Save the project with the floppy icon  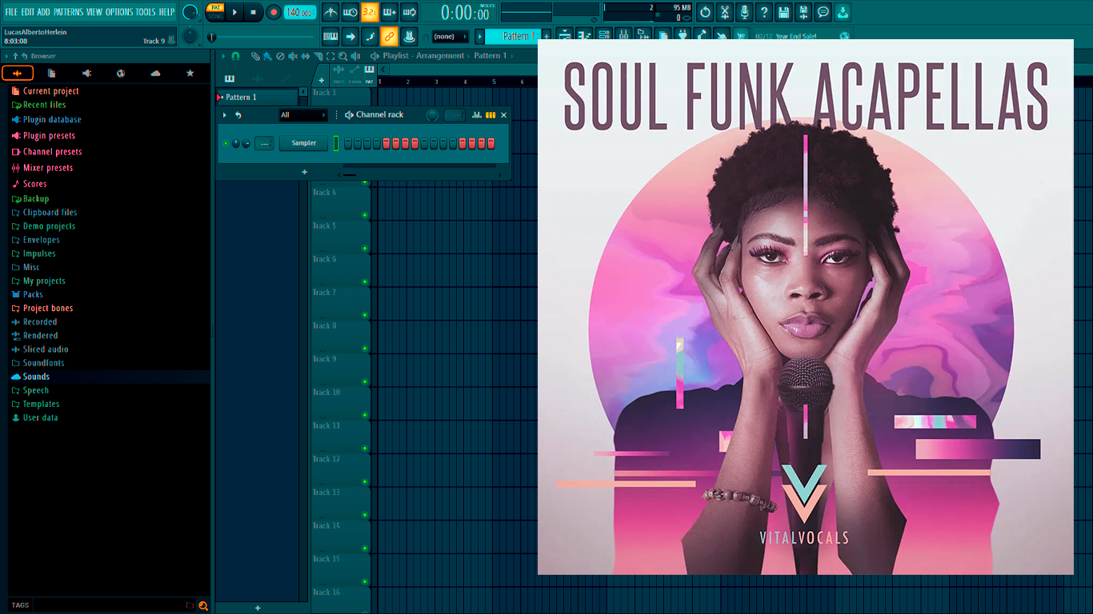click(x=784, y=12)
